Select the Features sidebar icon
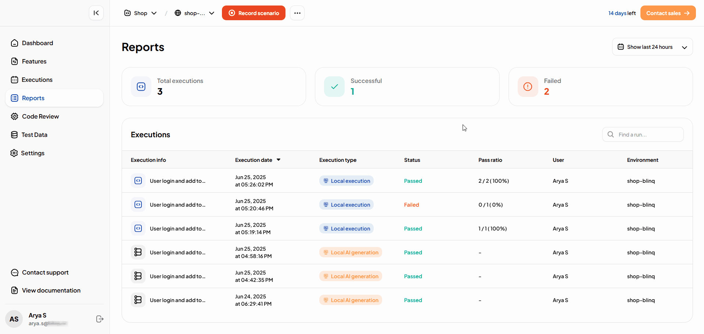 click(14, 61)
